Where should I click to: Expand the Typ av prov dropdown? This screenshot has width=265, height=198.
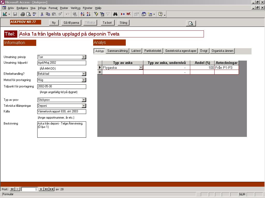[x=84, y=100]
